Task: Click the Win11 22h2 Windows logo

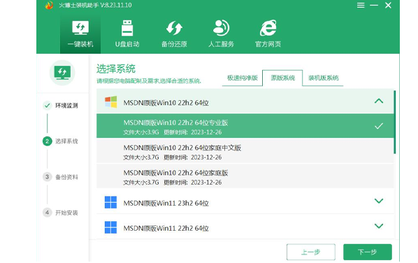Action: click(110, 227)
